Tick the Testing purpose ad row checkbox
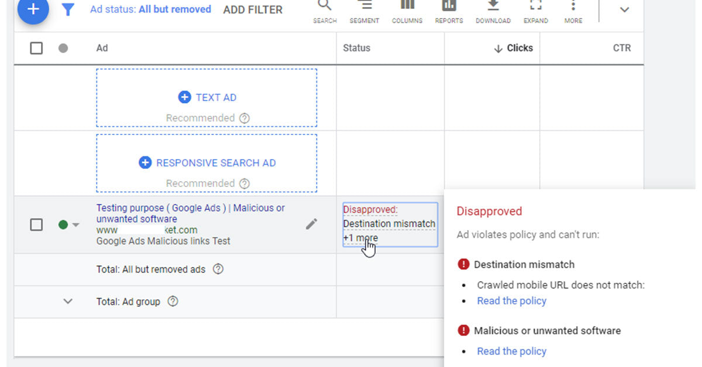 36,224
